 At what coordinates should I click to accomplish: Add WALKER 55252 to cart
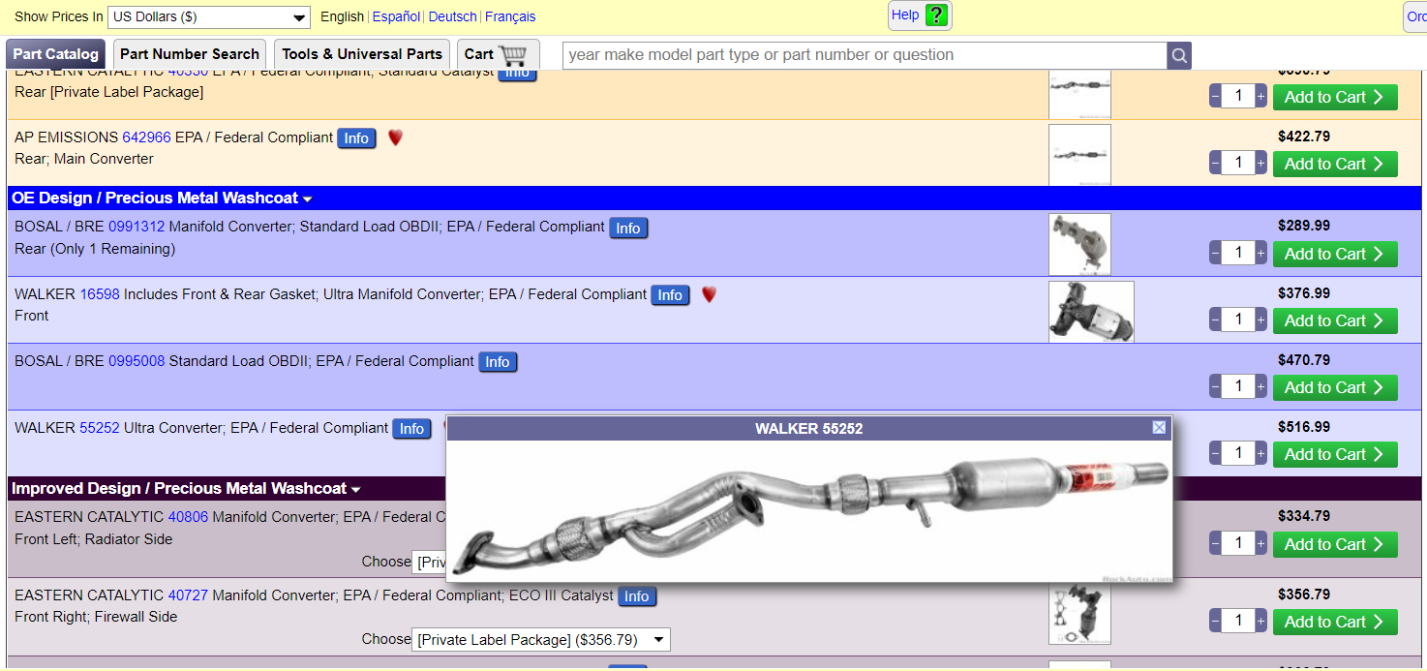pyautogui.click(x=1335, y=454)
